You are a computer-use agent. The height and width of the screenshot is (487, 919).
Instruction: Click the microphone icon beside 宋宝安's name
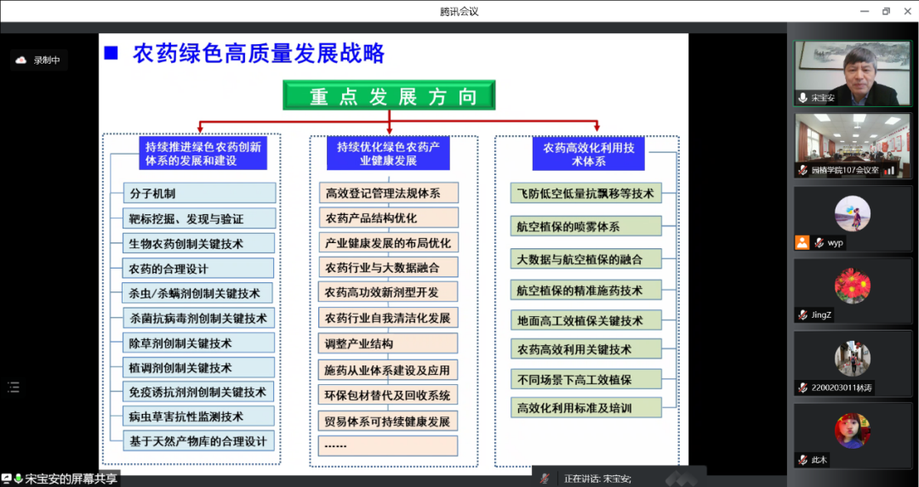(802, 98)
